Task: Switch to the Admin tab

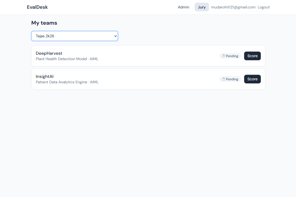Action: 183,7
